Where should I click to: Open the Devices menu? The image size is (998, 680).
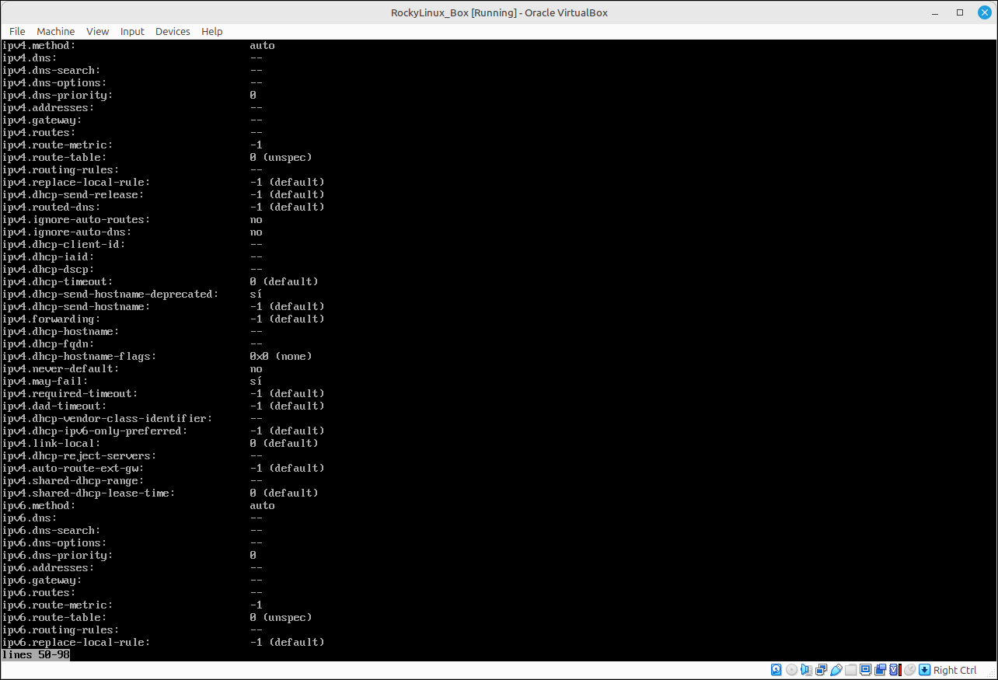[173, 31]
